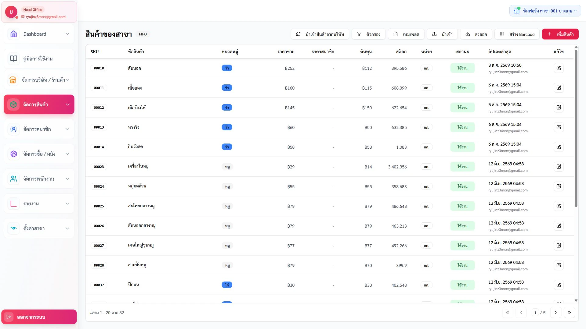Jump to last page double arrow
This screenshot has height=329, width=586.
coord(569,312)
